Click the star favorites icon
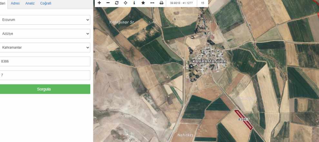Image resolution: width=319 pixels, height=142 pixels. pos(143,3)
